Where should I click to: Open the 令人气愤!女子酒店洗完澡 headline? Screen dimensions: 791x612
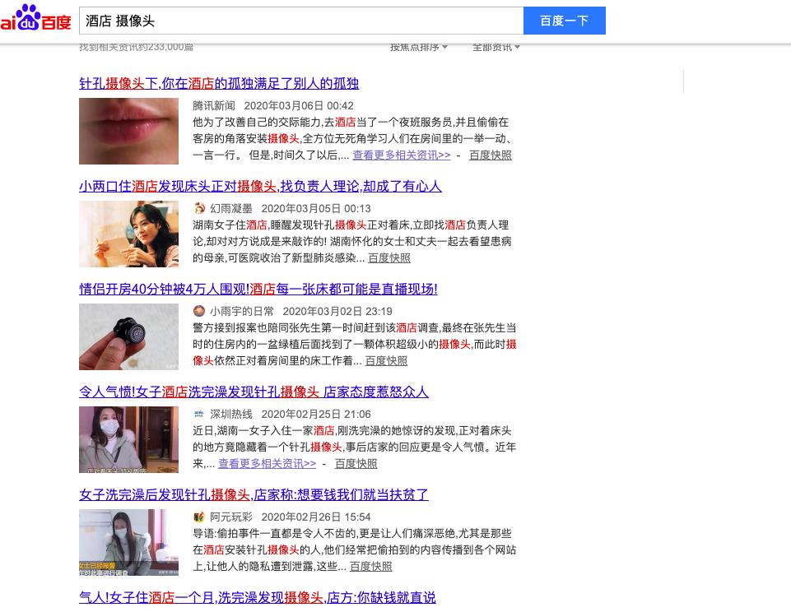pyautogui.click(x=254, y=392)
